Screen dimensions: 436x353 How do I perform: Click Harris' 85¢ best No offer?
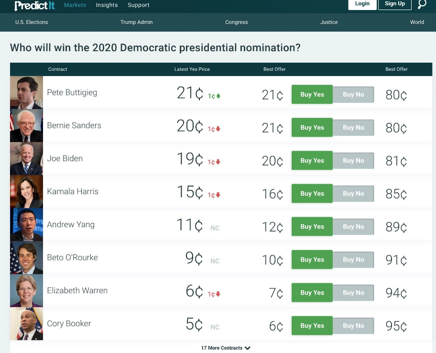tap(396, 194)
